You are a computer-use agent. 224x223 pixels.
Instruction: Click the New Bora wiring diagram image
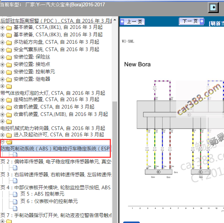tap(180, 130)
